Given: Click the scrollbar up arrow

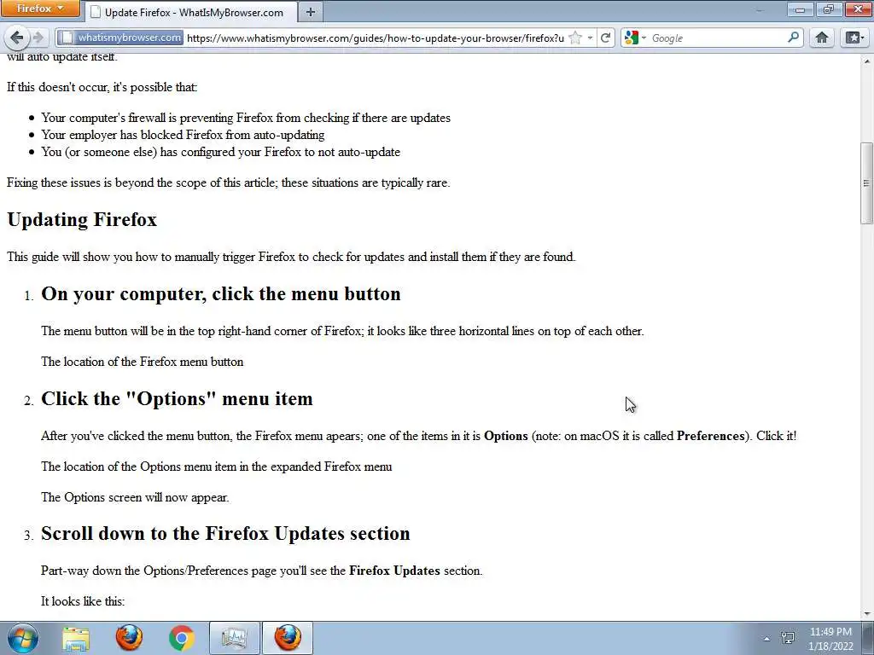Looking at the screenshot, I should 866,61.
